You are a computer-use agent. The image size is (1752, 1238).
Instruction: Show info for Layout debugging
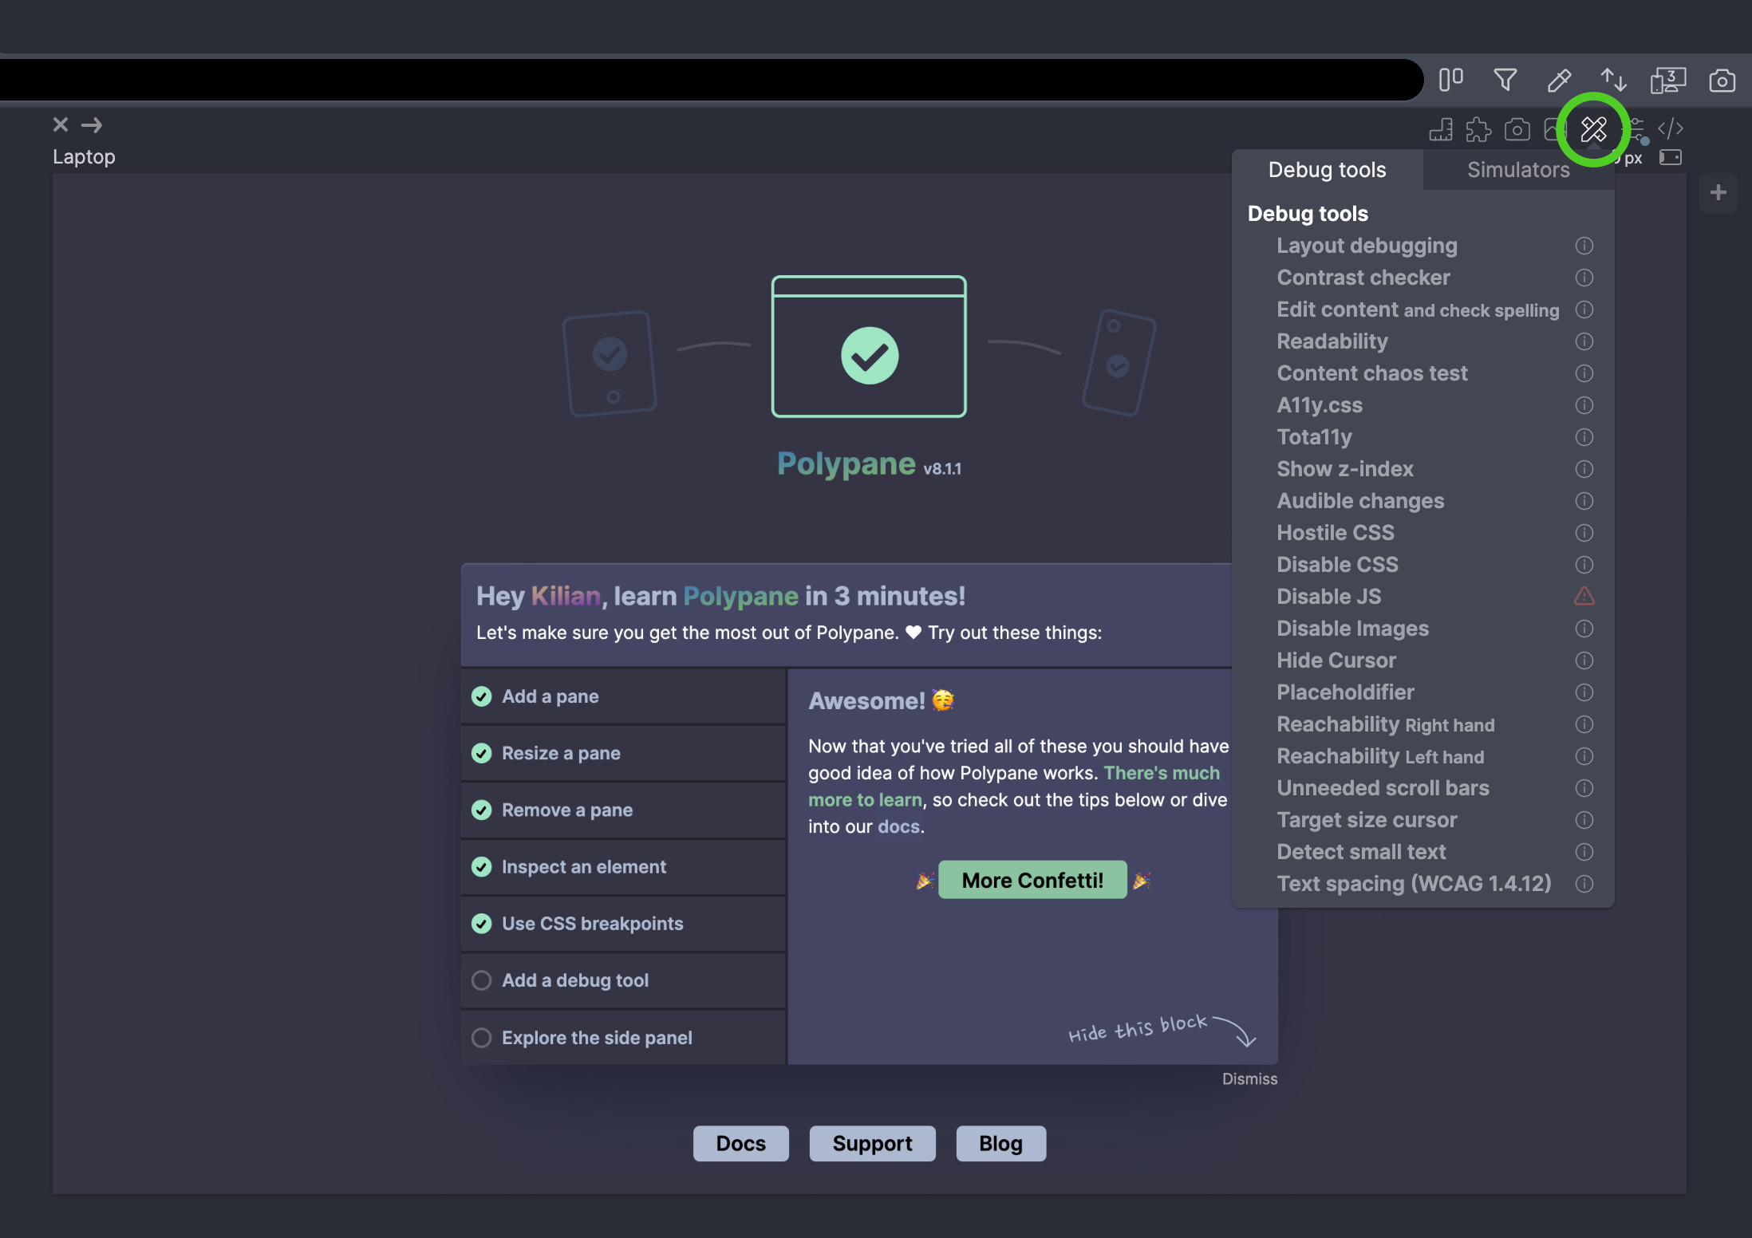pyautogui.click(x=1584, y=246)
